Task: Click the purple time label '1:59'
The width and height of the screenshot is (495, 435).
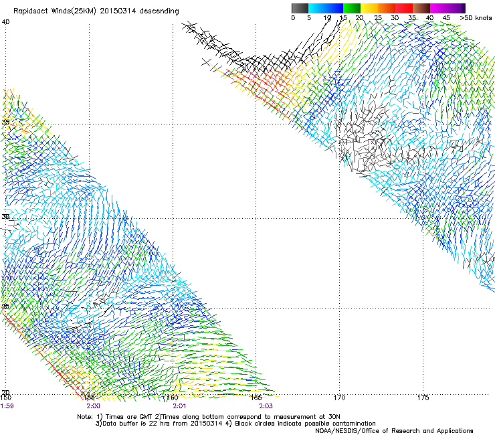Action: point(7,406)
